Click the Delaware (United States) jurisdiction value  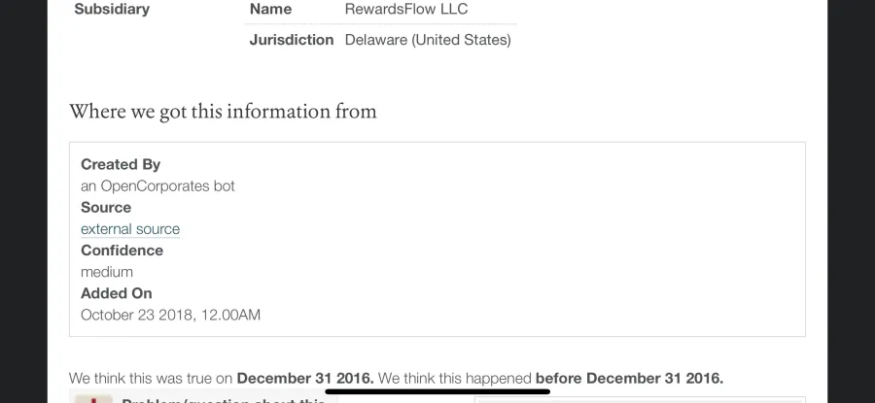pyautogui.click(x=428, y=40)
